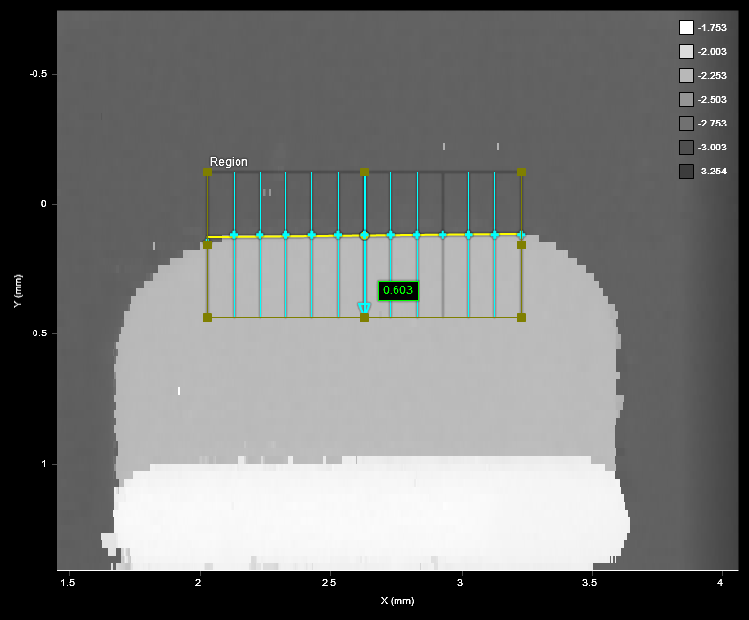This screenshot has width=749, height=620.
Task: Click the -1.753 legend value text
Action: click(x=713, y=28)
